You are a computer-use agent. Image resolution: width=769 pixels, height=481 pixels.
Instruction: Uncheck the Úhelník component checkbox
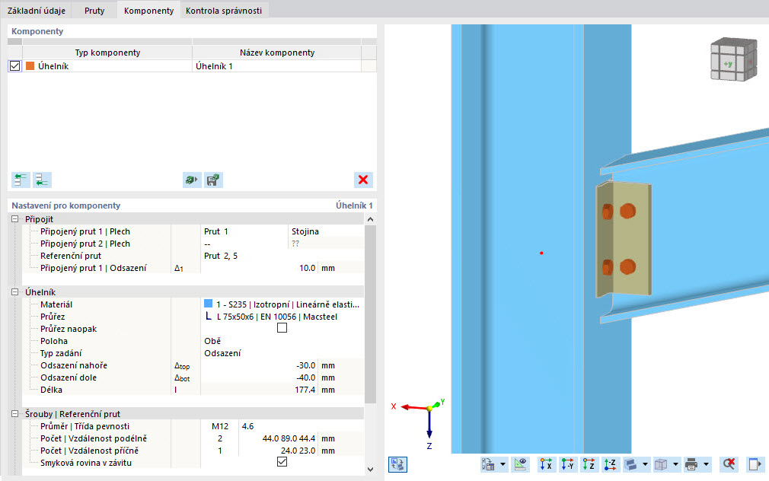pos(15,65)
